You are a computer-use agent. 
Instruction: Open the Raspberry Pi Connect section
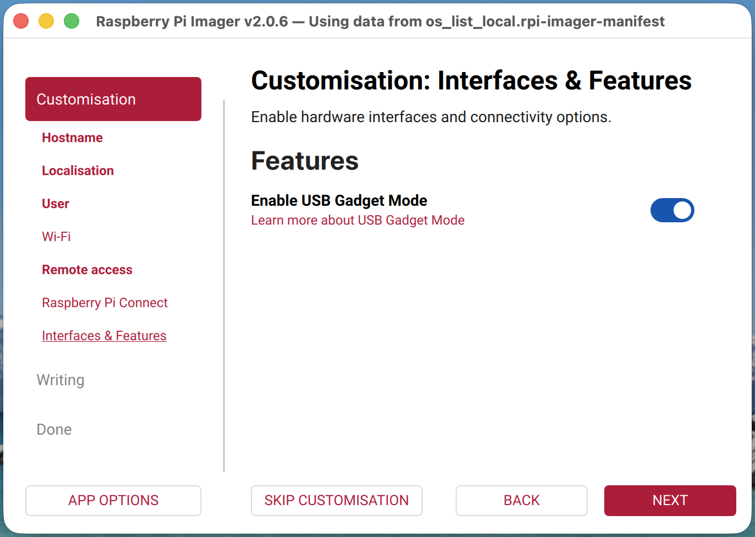point(105,303)
